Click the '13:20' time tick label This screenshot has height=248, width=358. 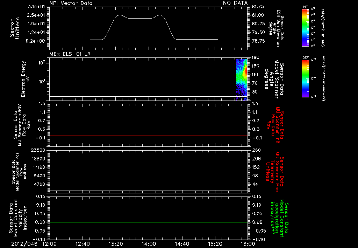point(116,244)
